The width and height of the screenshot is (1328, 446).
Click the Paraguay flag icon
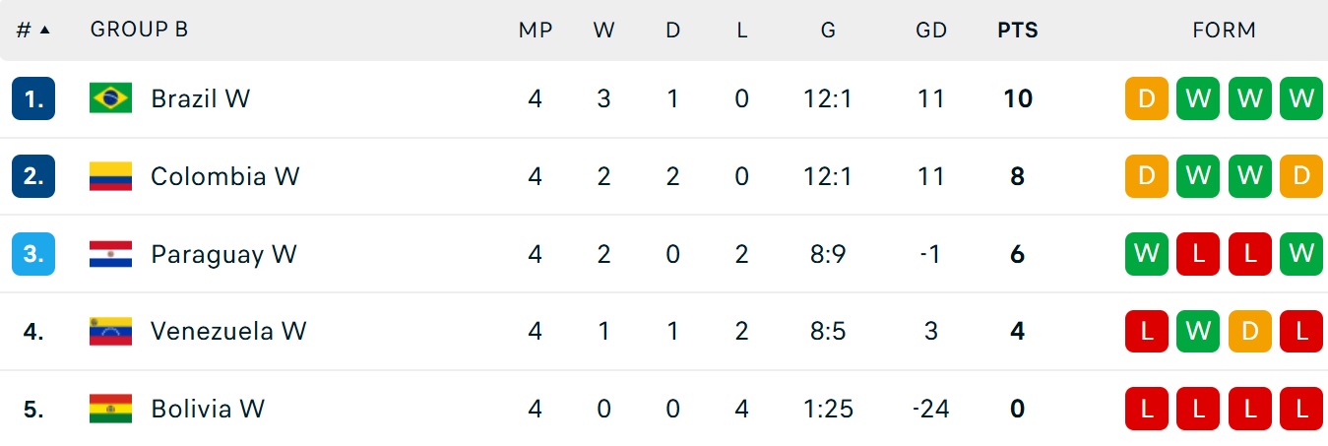pyautogui.click(x=110, y=254)
